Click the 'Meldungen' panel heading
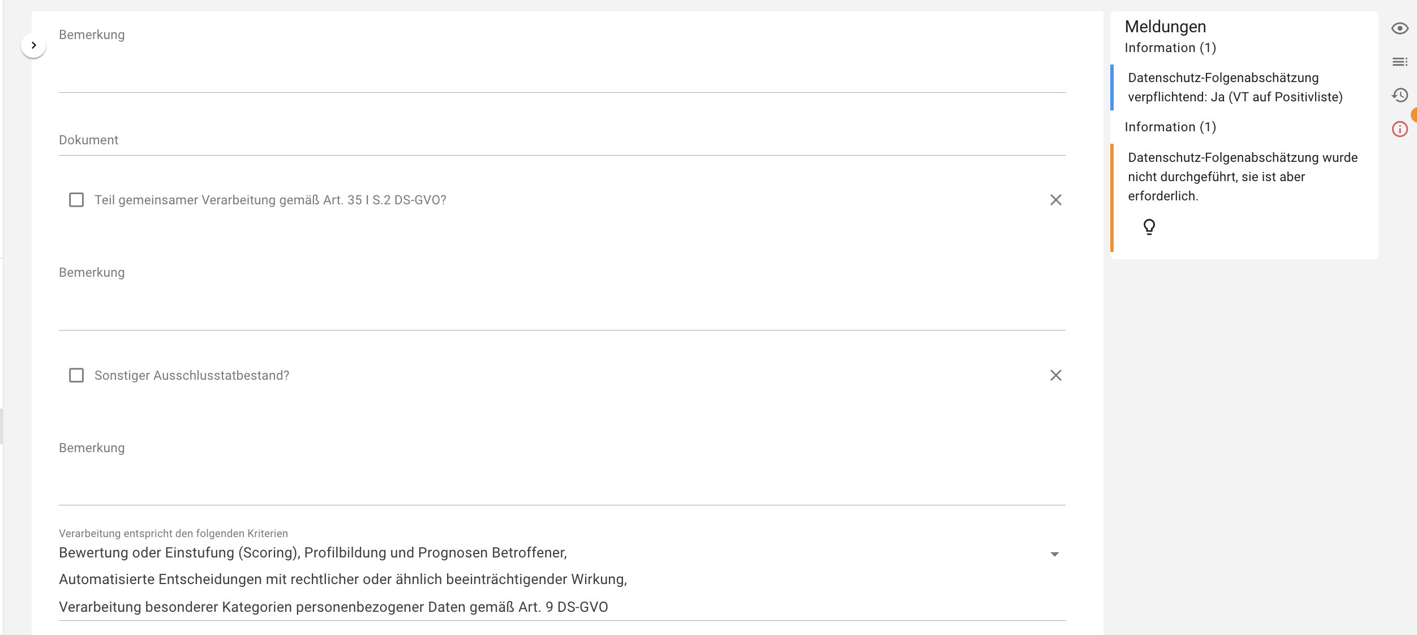1417x635 pixels. (x=1165, y=27)
